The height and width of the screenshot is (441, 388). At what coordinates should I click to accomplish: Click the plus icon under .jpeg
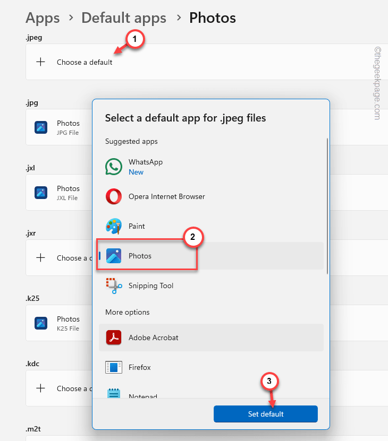pos(40,62)
